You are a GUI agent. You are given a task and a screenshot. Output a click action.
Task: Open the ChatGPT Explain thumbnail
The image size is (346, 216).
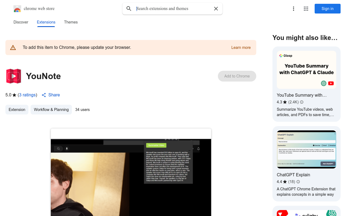point(307,149)
